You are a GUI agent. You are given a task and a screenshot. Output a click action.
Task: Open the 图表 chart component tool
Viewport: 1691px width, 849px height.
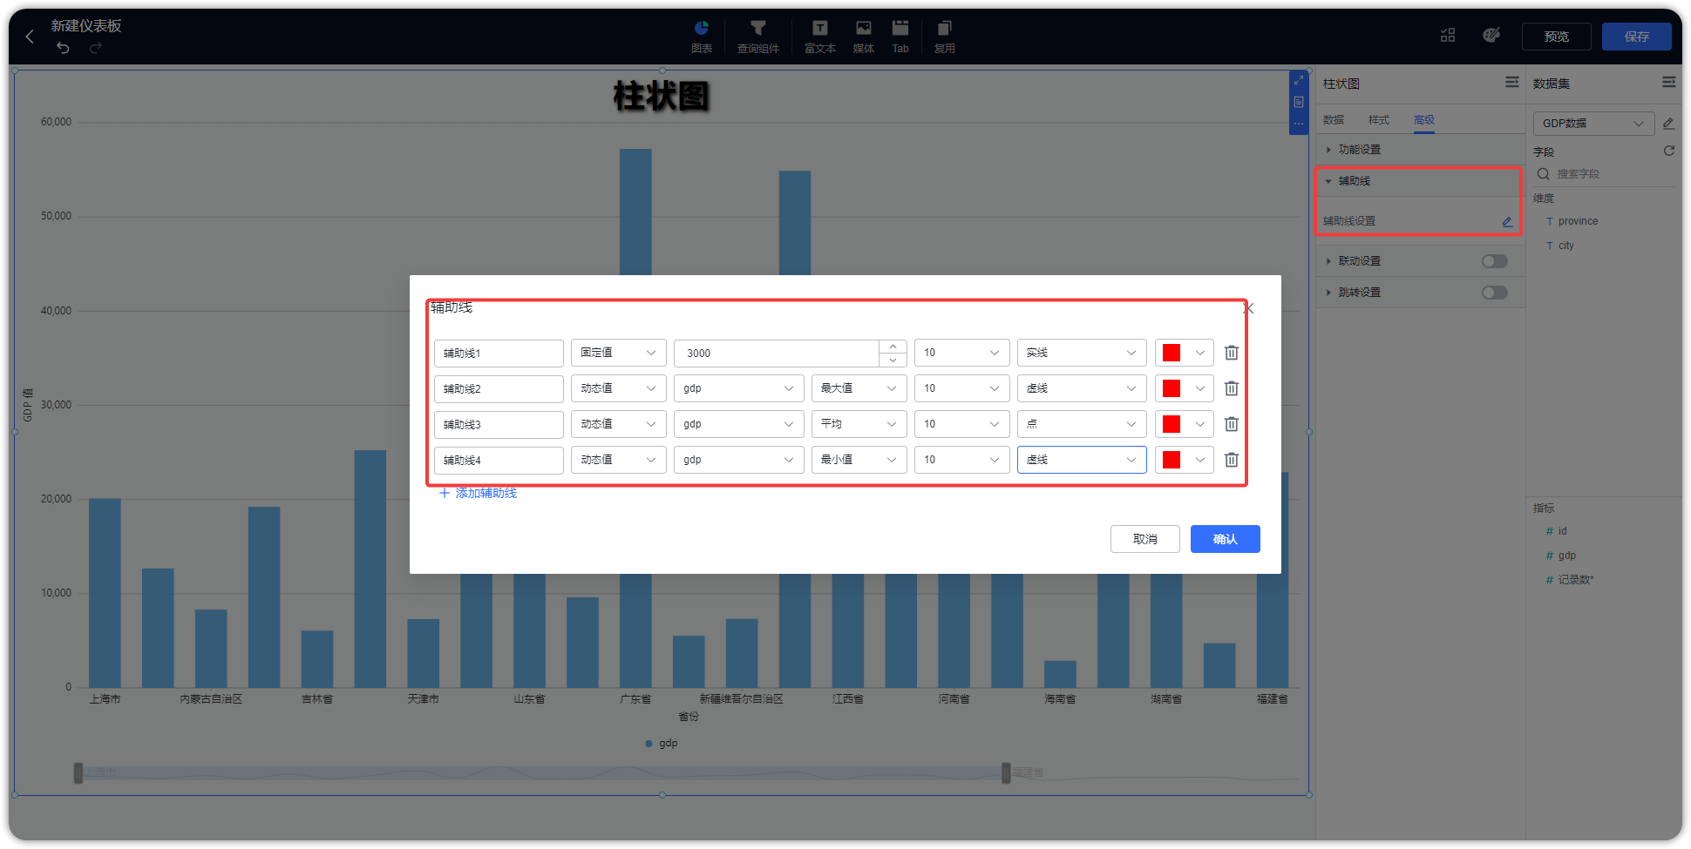tap(702, 37)
